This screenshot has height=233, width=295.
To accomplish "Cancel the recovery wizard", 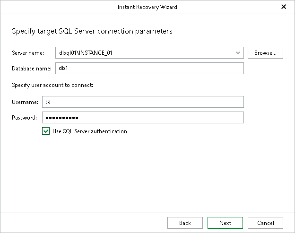I will (x=265, y=223).
